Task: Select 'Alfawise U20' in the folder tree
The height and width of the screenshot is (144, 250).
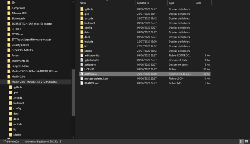Action: [19, 13]
